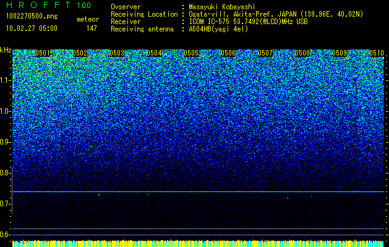This screenshot has width=389, height=247.
Task: Click the meteor label
Action: pyautogui.click(x=88, y=19)
